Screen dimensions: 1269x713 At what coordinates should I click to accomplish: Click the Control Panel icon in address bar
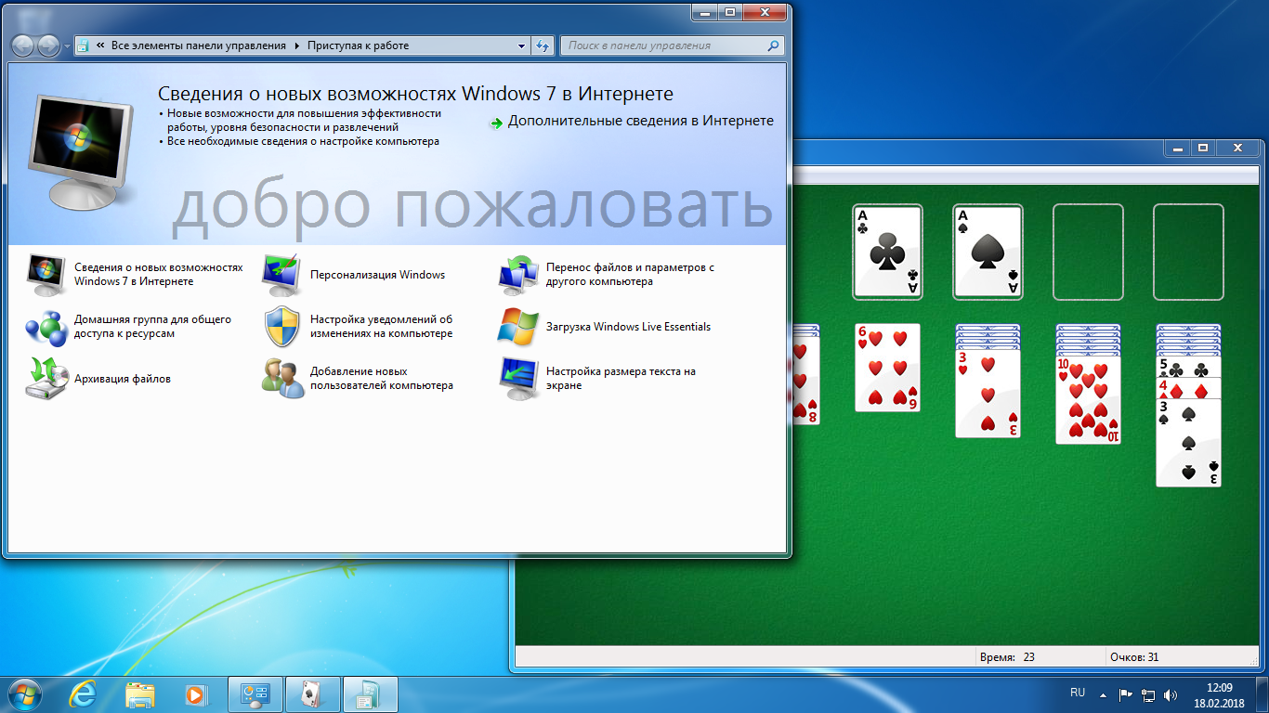point(83,45)
